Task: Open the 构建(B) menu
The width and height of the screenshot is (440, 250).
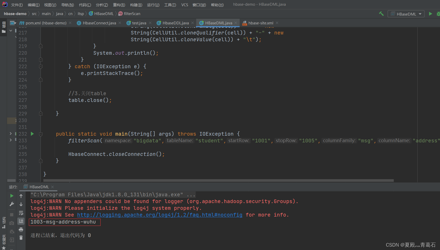Action: [136, 5]
